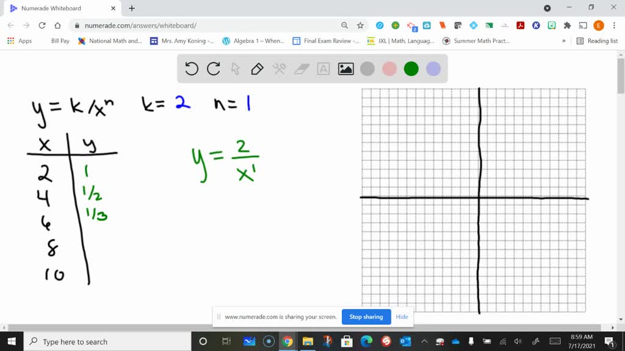Select the Pen drawing tool
Image resolution: width=625 pixels, height=351 pixels.
(256, 69)
